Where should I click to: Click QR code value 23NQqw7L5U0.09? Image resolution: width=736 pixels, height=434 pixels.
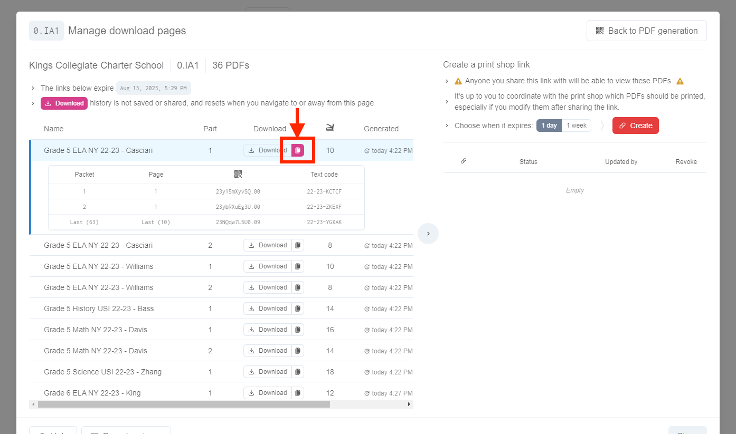pos(238,222)
